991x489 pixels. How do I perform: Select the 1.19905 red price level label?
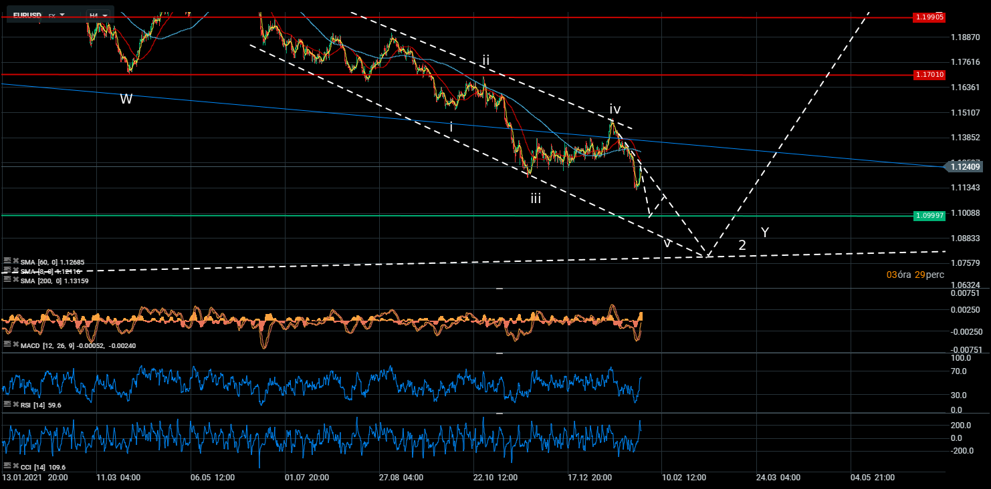click(x=929, y=17)
